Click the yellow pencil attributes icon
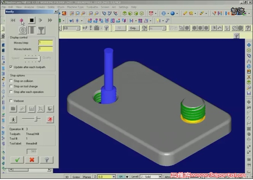The width and height of the screenshot is (253, 180). point(185,13)
